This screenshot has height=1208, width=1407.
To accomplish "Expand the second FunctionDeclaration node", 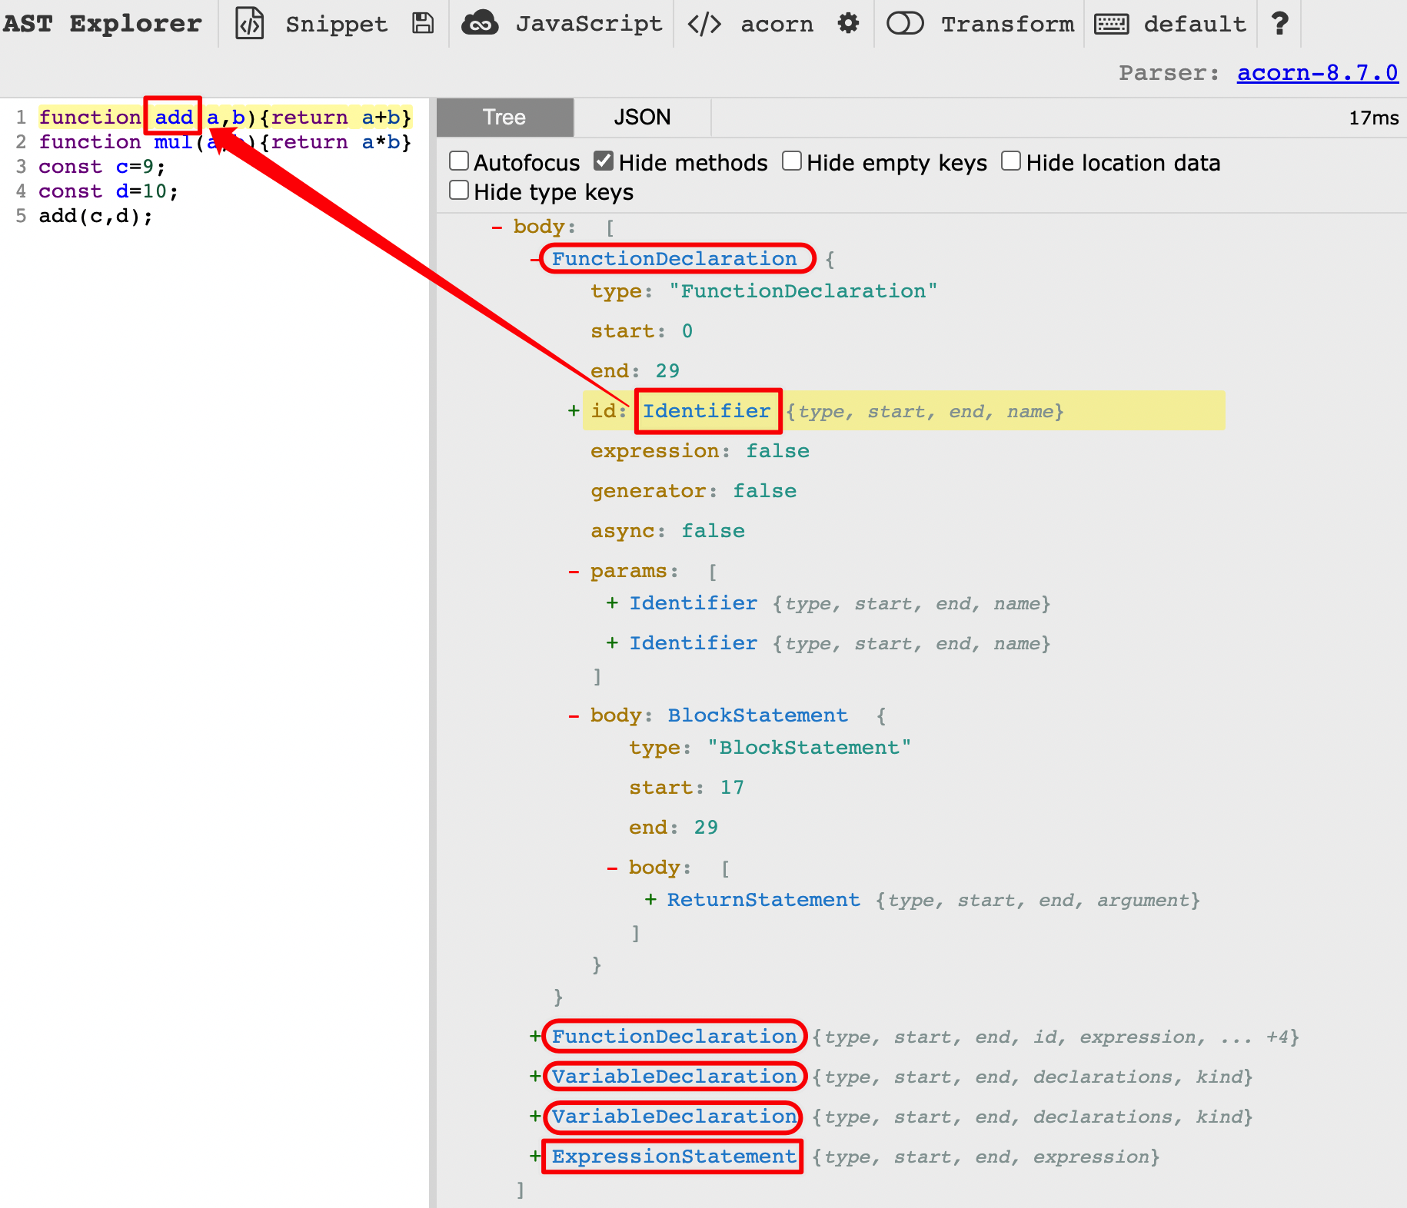I will 535,1037.
